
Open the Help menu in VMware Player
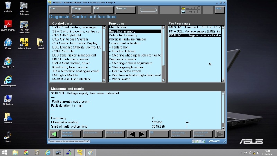click(x=111, y=3)
